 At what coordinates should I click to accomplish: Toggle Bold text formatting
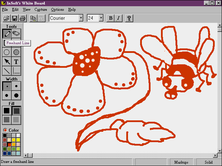111,18
